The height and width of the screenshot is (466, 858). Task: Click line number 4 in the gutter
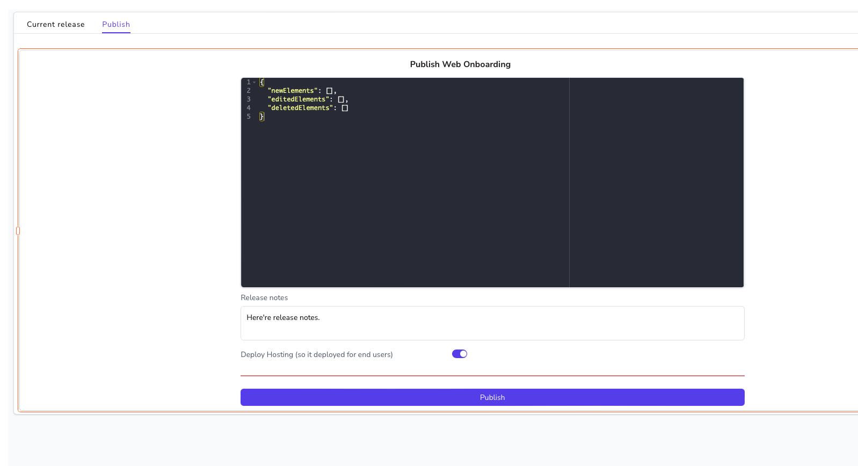click(x=249, y=108)
